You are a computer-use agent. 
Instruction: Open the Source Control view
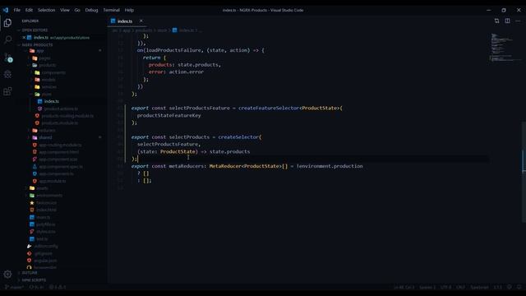[8, 58]
